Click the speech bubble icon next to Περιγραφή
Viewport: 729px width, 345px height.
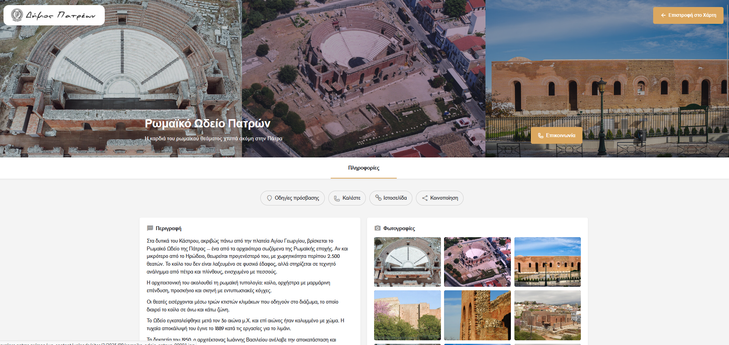[150, 228]
